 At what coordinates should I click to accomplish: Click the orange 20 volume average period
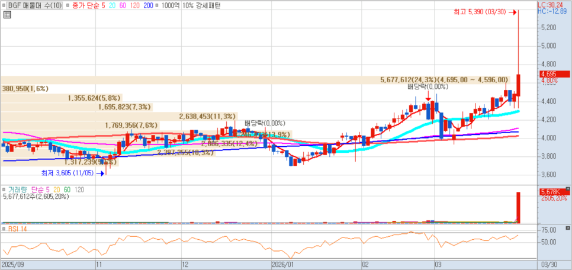[57, 189]
